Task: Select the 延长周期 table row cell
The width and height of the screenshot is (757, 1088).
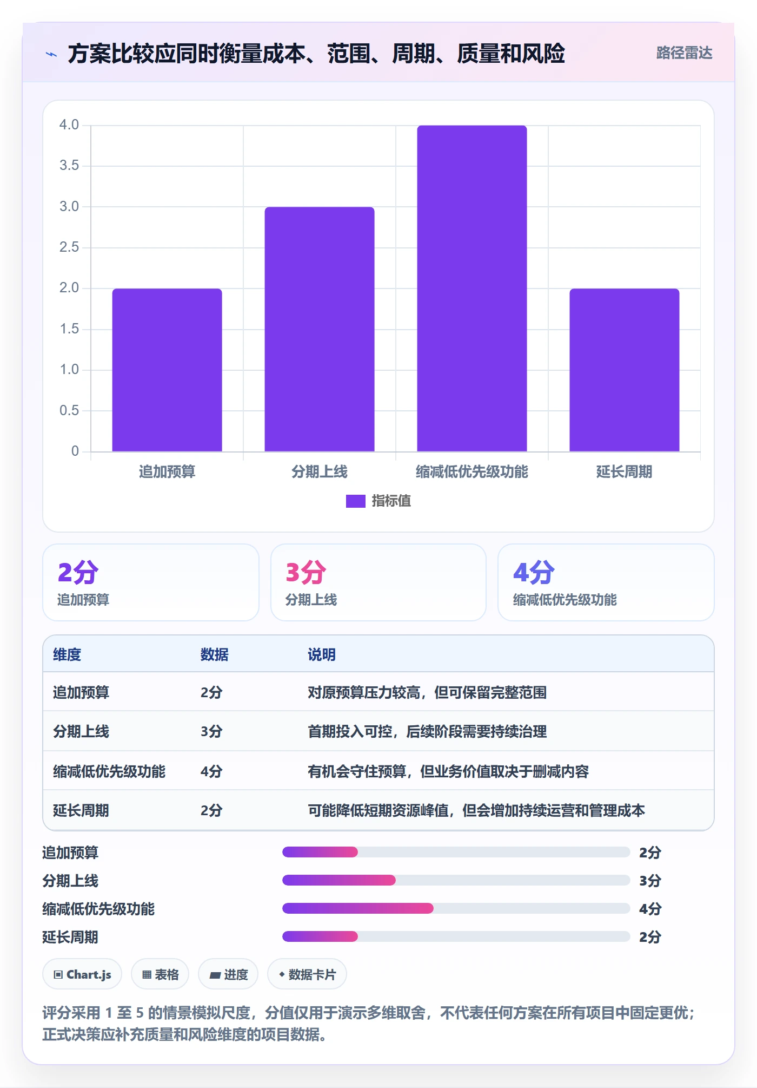Action: [81, 810]
